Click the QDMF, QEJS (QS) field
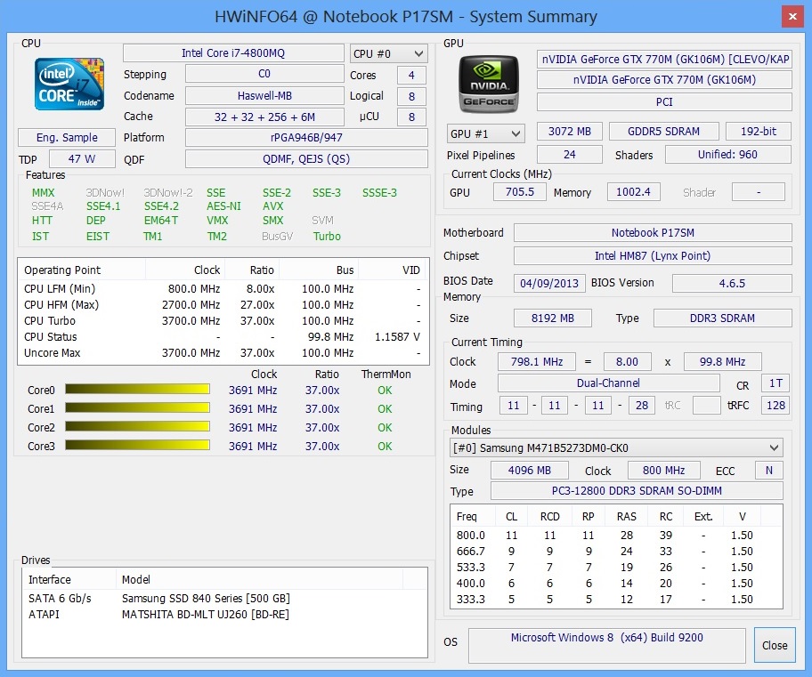The width and height of the screenshot is (812, 677). coord(306,159)
